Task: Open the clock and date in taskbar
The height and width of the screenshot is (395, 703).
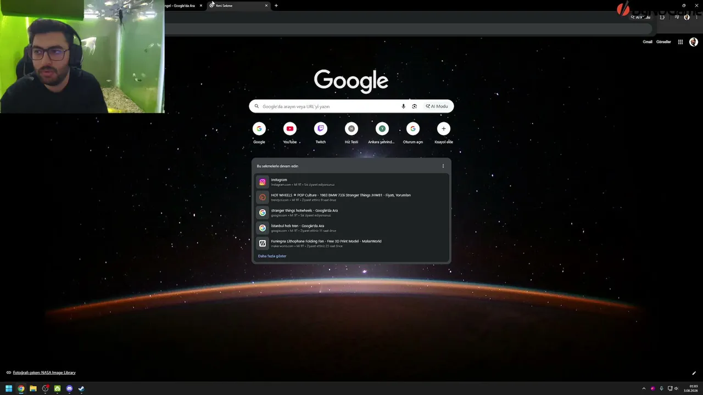Action: tap(690, 388)
